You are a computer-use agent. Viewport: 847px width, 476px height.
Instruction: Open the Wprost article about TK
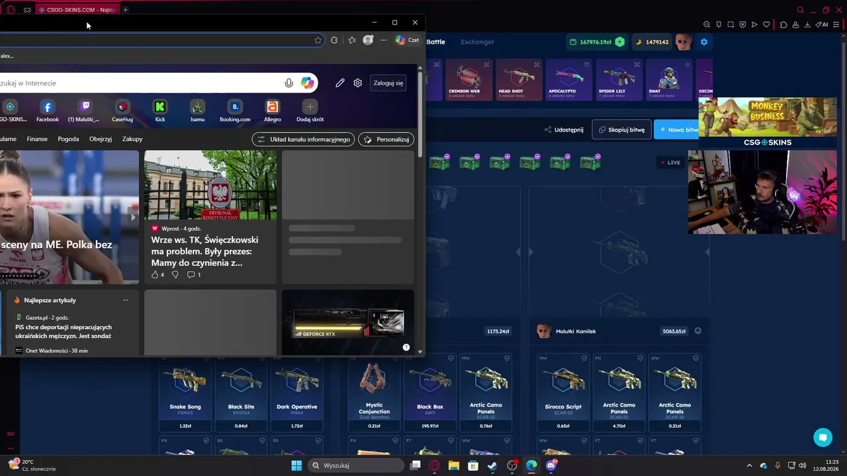204,251
